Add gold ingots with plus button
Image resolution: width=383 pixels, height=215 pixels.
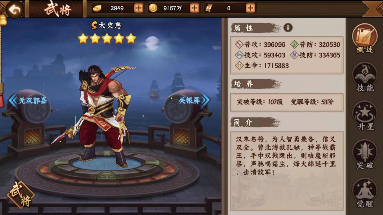click(x=139, y=8)
